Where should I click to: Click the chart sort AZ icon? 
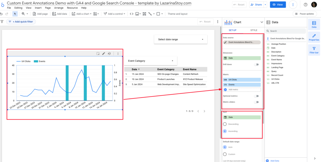[x=109, y=54]
